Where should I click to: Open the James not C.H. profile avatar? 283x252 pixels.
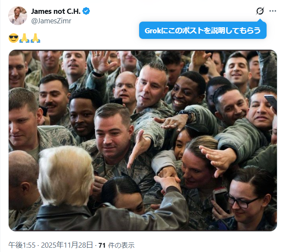pos(18,16)
